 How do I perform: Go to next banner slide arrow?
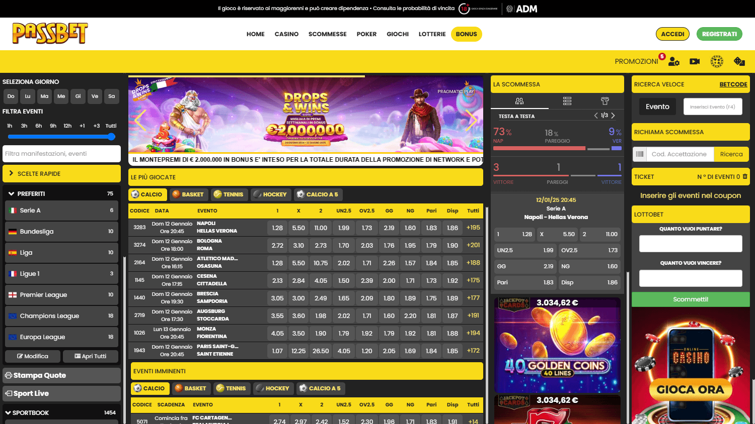(x=471, y=120)
